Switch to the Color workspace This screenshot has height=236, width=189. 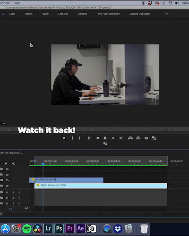tap(12, 14)
